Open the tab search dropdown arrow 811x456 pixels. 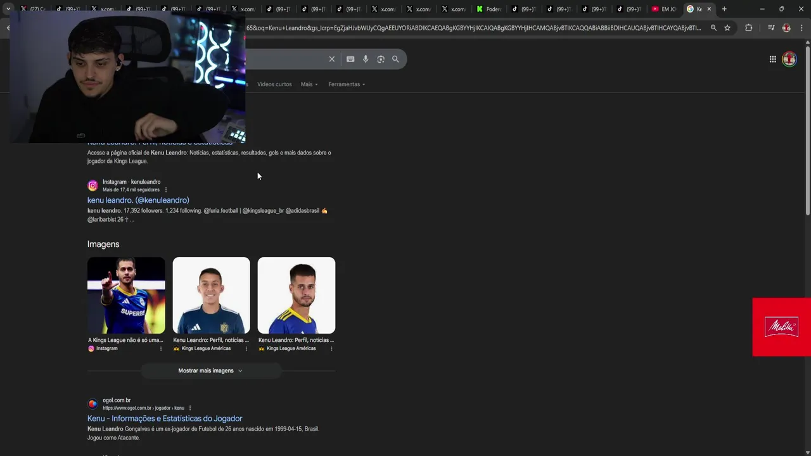coord(8,9)
